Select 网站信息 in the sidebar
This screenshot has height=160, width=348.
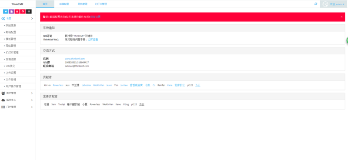18,26
